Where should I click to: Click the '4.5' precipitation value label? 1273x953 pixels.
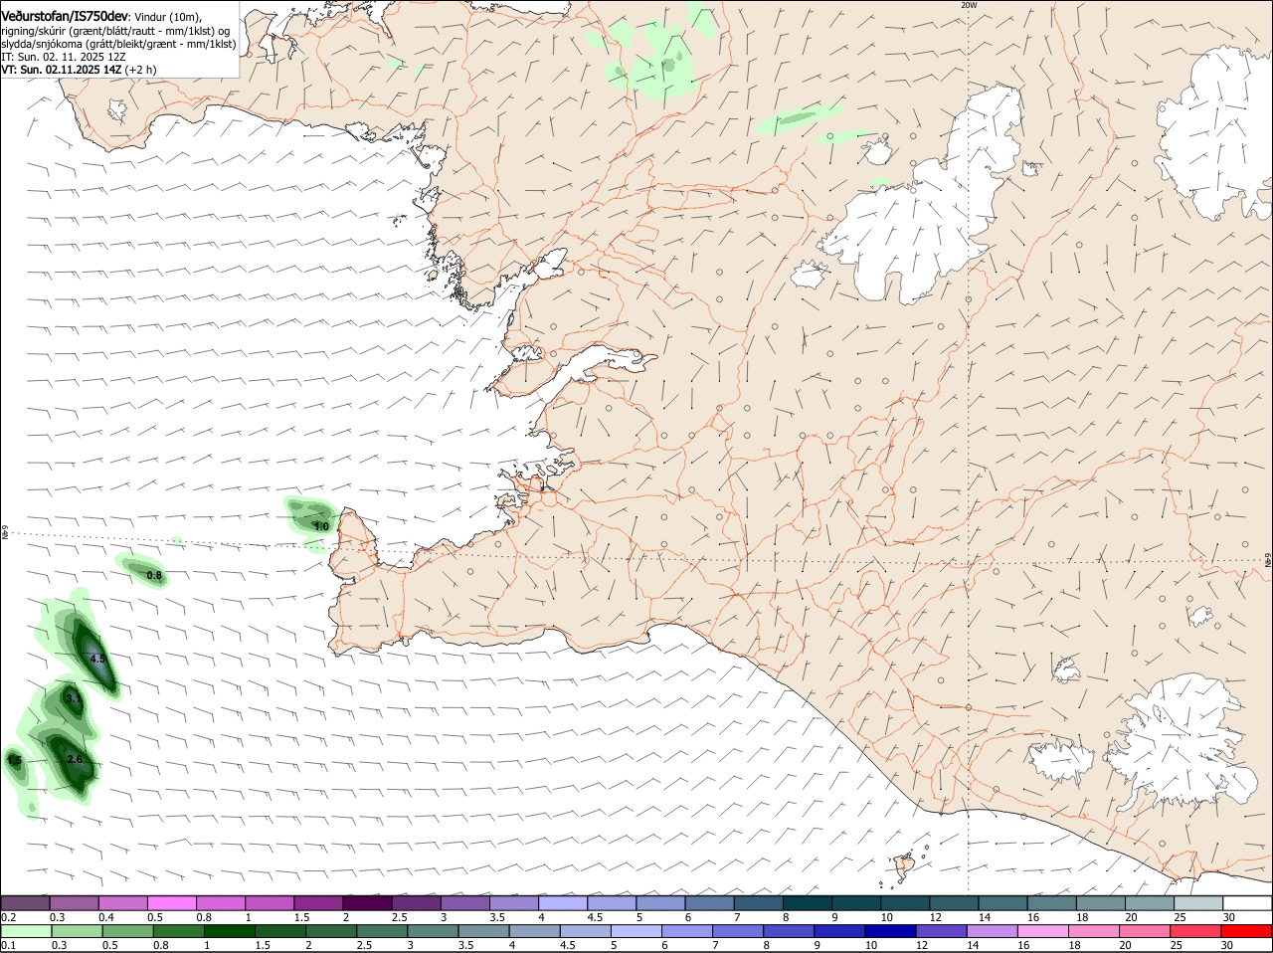(96, 659)
